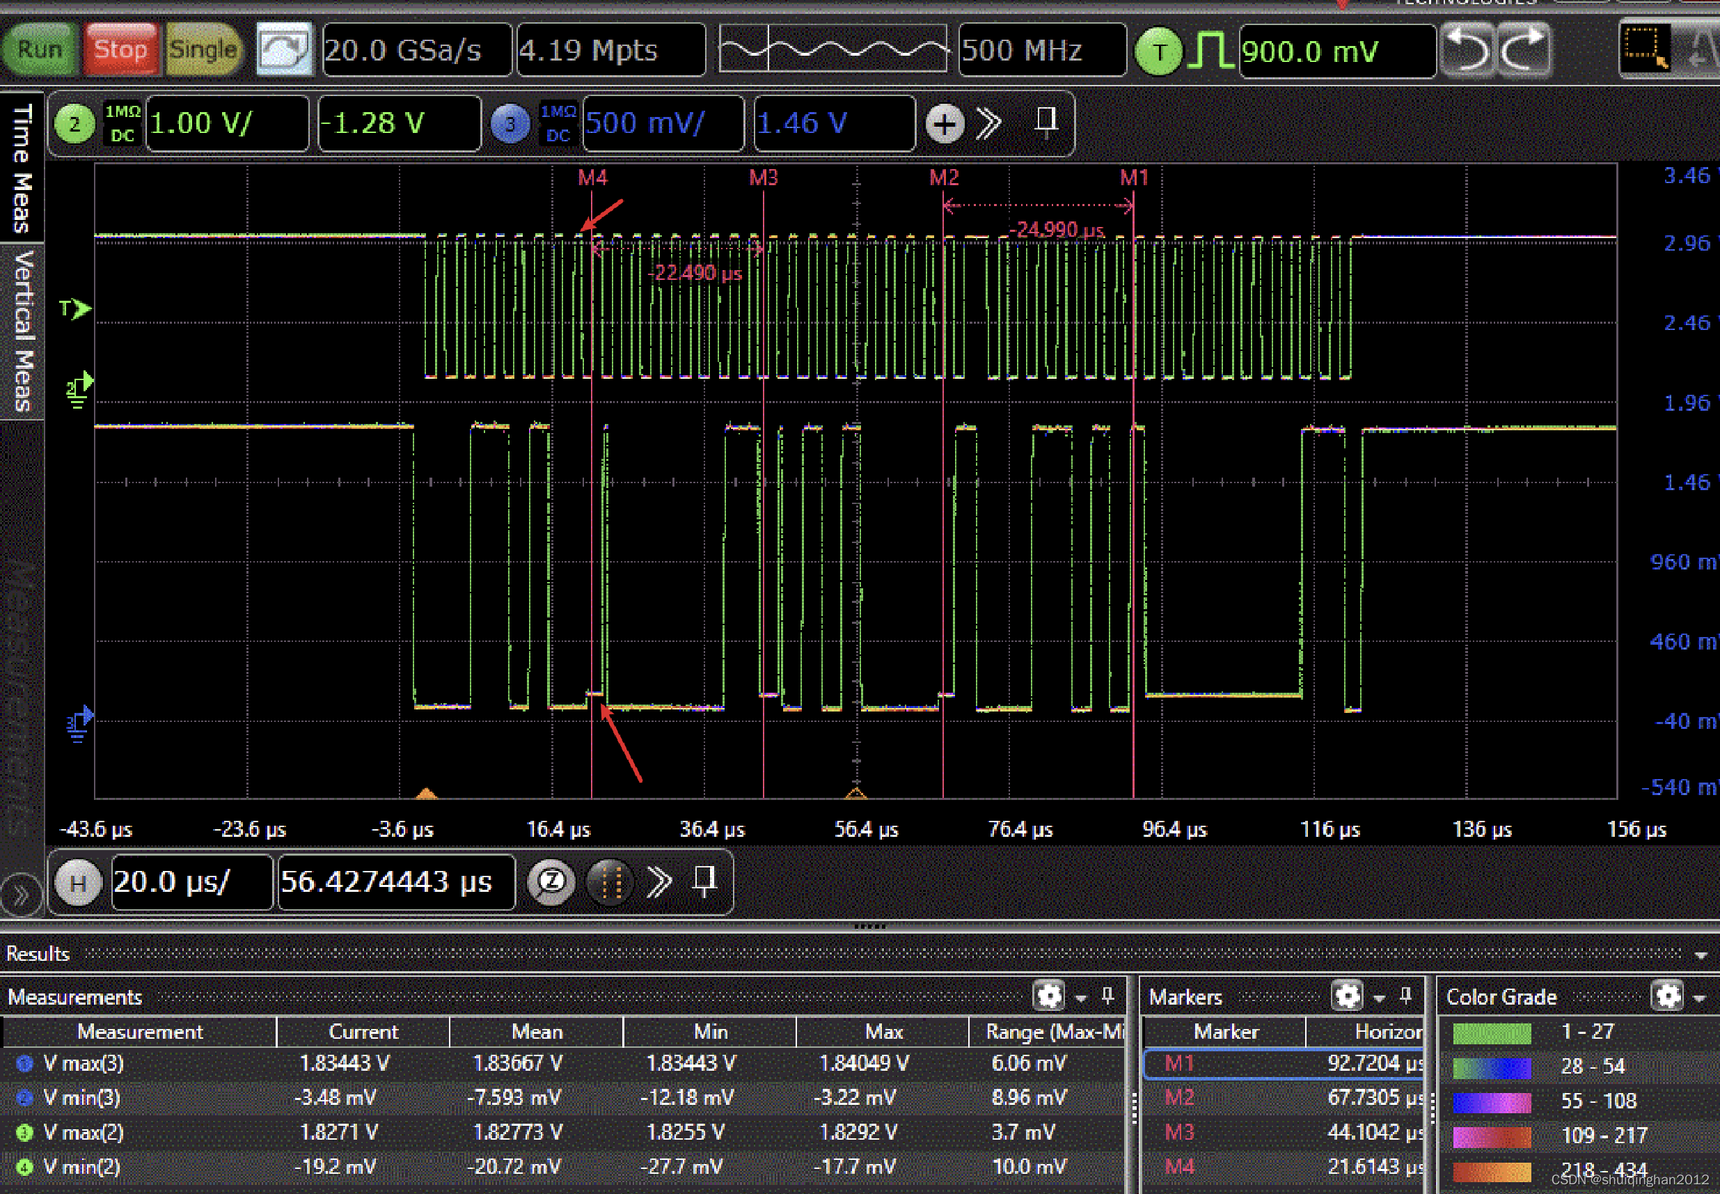1720x1194 pixels.
Task: Open the Vertical Meas side tab
Action: click(22, 331)
